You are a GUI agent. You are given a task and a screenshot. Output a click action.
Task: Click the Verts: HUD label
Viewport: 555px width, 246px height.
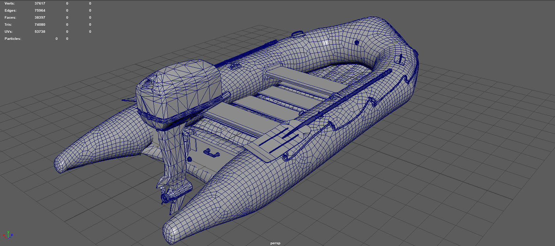point(10,3)
